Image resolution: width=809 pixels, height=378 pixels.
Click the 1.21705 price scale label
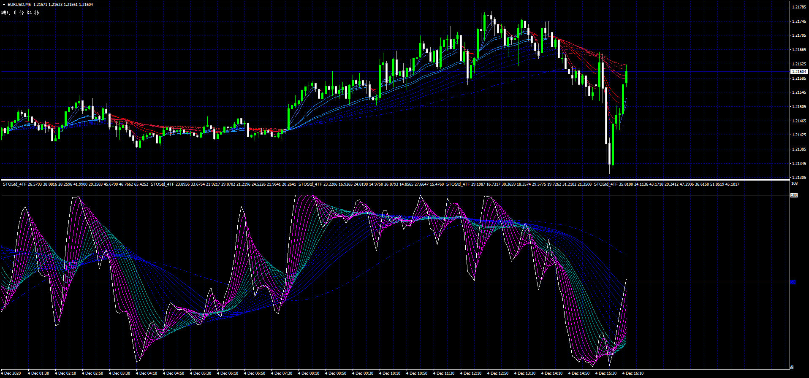coord(799,35)
